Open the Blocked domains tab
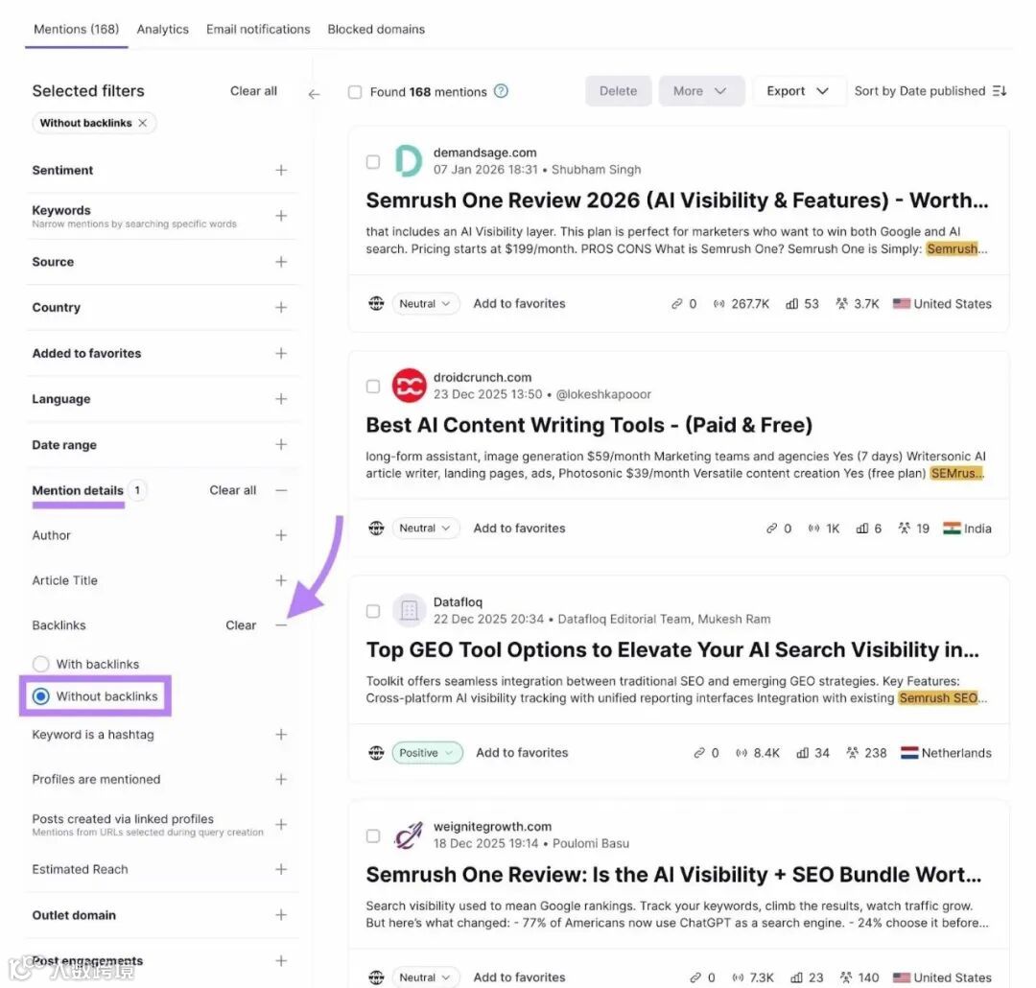This screenshot has height=988, width=1036. [x=376, y=29]
